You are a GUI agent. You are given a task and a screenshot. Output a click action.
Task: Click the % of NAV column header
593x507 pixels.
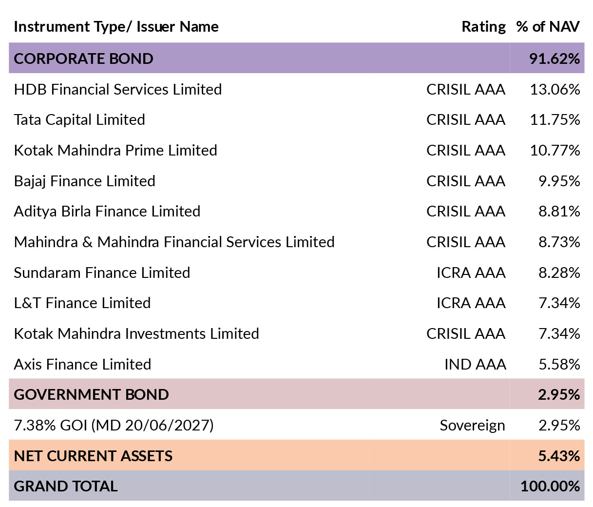click(x=548, y=27)
